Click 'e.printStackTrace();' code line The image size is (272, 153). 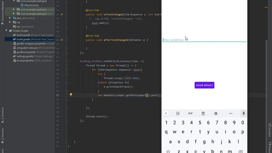tap(119, 87)
